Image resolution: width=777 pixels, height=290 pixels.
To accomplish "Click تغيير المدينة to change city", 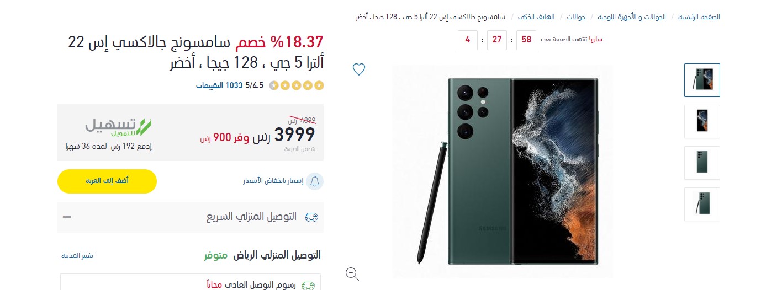I will click(x=77, y=256).
